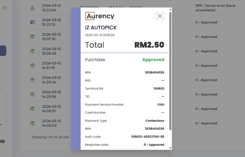Select the 2026-03-13 15:22:48 timestamp
The width and height of the screenshot is (245, 157).
pos(51,8)
